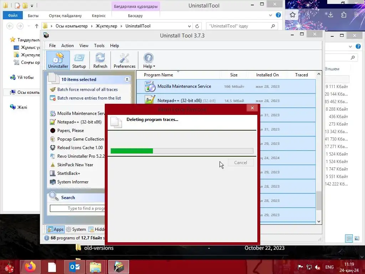Click 'Batch force removal of all traces'
Screen dimensions: 365x274
click(87, 90)
